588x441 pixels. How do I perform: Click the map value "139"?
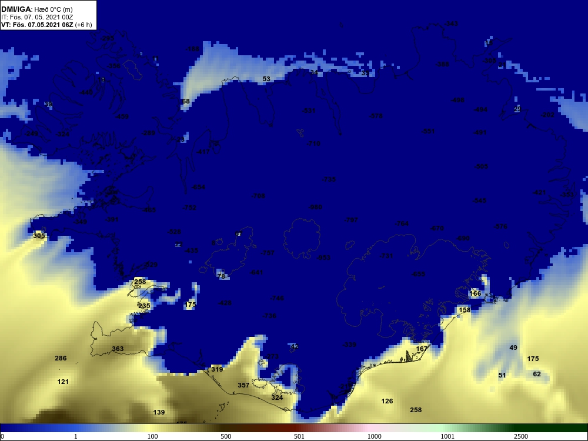pos(159,412)
